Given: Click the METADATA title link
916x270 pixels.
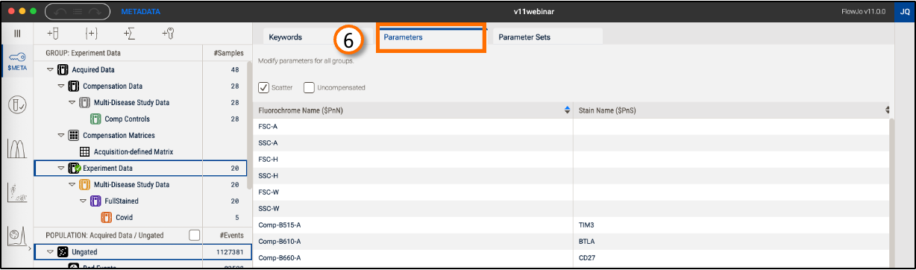Looking at the screenshot, I should [141, 12].
